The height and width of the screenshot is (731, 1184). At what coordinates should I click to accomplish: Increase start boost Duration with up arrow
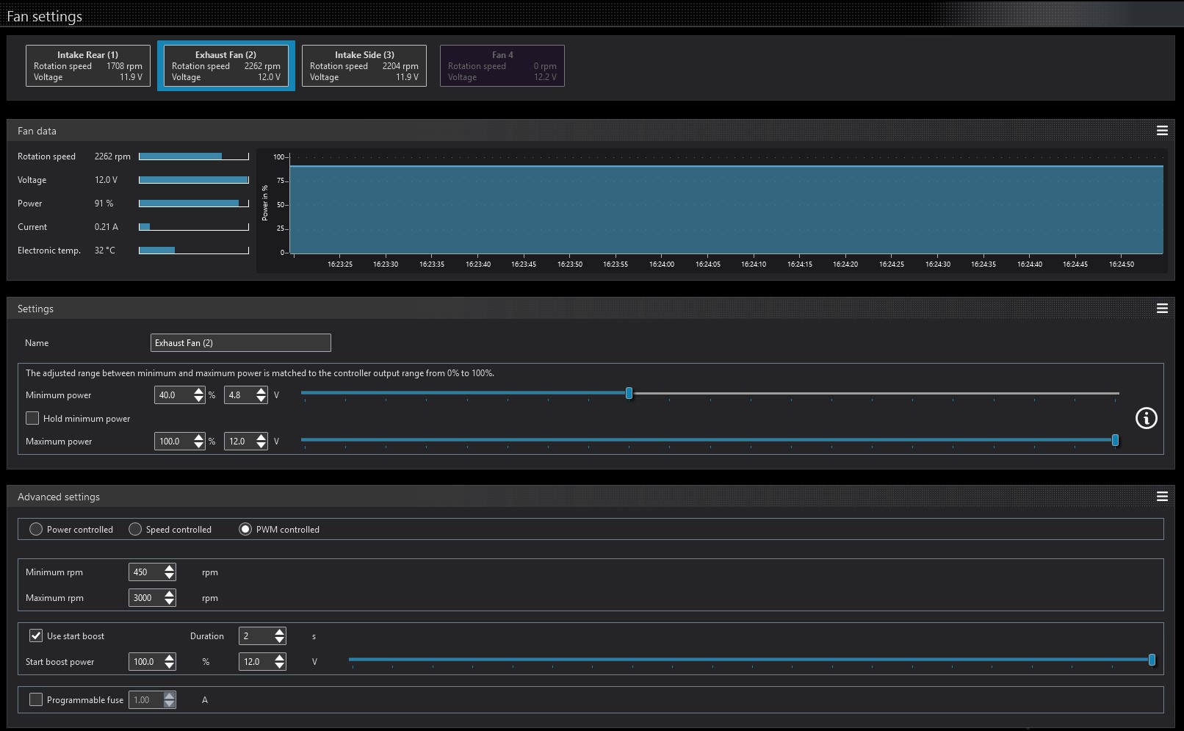click(x=280, y=632)
